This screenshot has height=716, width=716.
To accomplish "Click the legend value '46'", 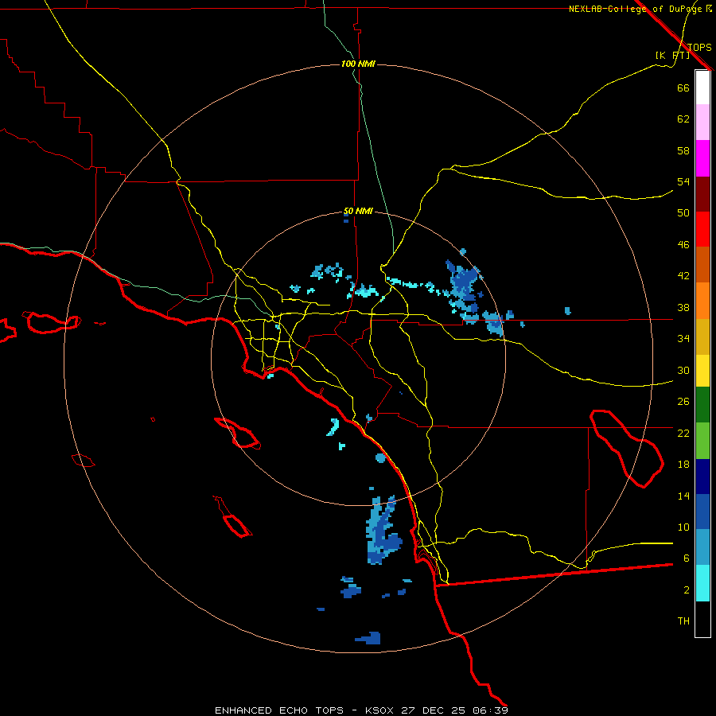I will tap(683, 245).
